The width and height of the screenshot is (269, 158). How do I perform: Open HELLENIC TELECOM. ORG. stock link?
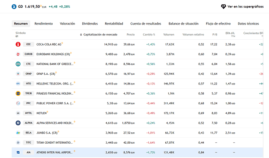pyautogui.click(x=55, y=84)
